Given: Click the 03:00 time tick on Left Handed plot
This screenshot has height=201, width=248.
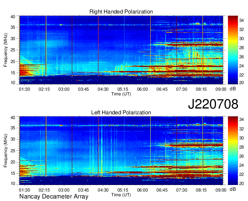Looking at the screenshot, I should [x=64, y=190].
